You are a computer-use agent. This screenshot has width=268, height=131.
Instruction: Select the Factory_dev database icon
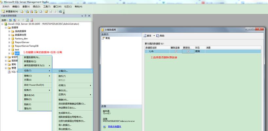point(13,39)
